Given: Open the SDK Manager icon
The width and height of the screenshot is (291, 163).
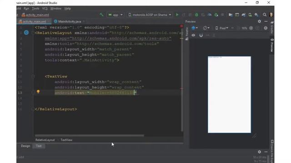Looking at the screenshot, I should coord(256,15).
